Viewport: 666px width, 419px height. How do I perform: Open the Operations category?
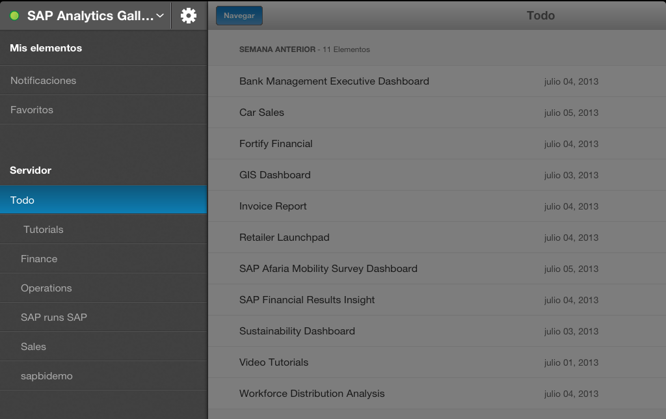click(x=46, y=288)
